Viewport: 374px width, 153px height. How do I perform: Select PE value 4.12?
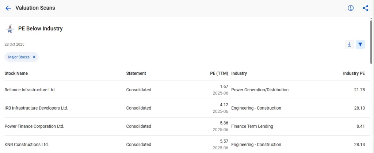click(224, 105)
